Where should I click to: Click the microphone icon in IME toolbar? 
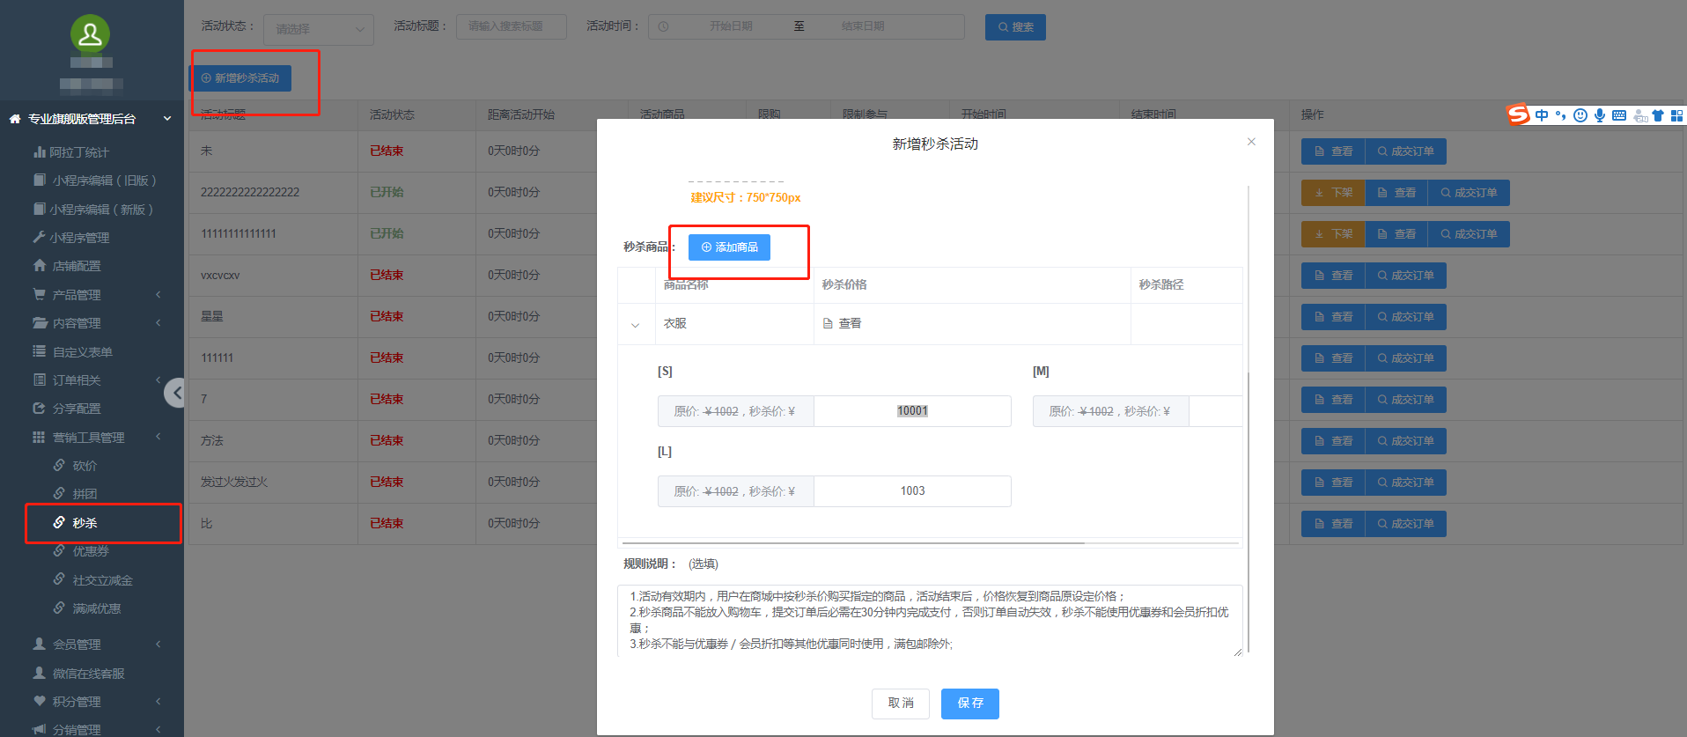pyautogui.click(x=1599, y=115)
